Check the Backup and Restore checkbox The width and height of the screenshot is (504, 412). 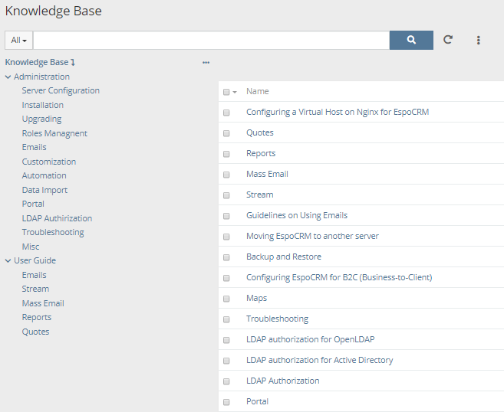point(226,257)
